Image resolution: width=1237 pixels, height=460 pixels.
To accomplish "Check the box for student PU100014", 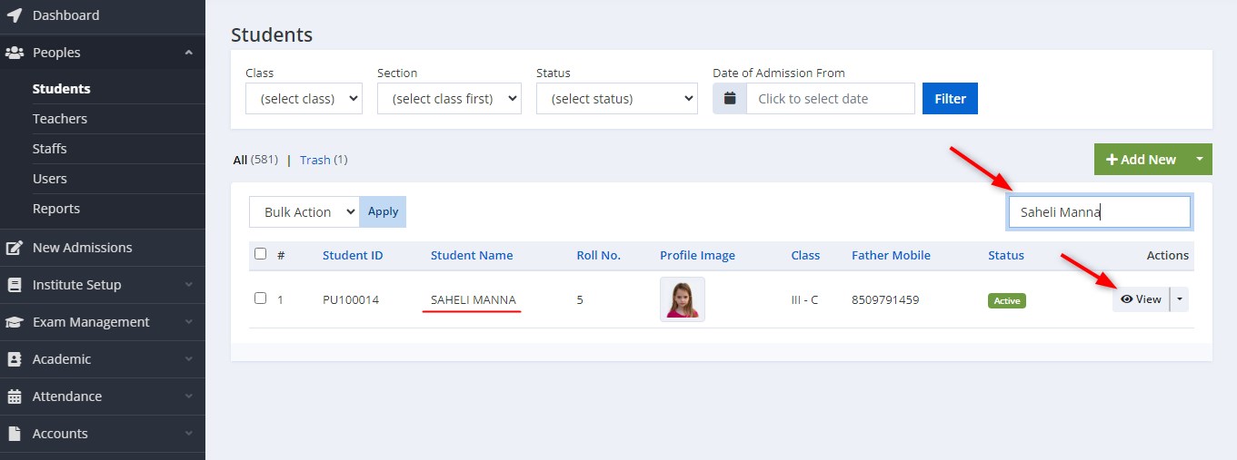I will click(261, 298).
